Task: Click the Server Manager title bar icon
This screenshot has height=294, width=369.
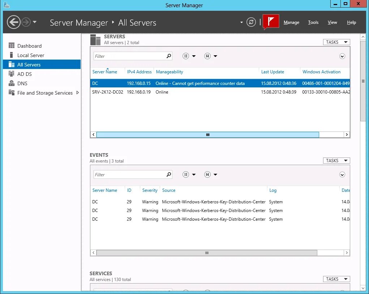Action: click(7, 5)
